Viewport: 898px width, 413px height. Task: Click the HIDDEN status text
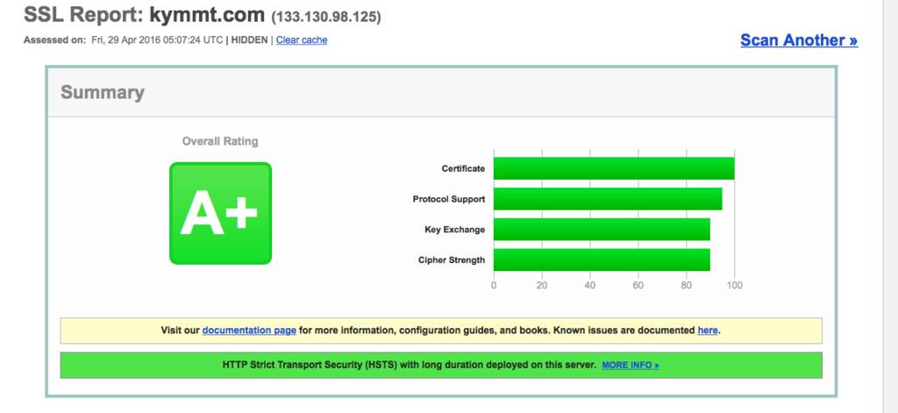point(249,40)
